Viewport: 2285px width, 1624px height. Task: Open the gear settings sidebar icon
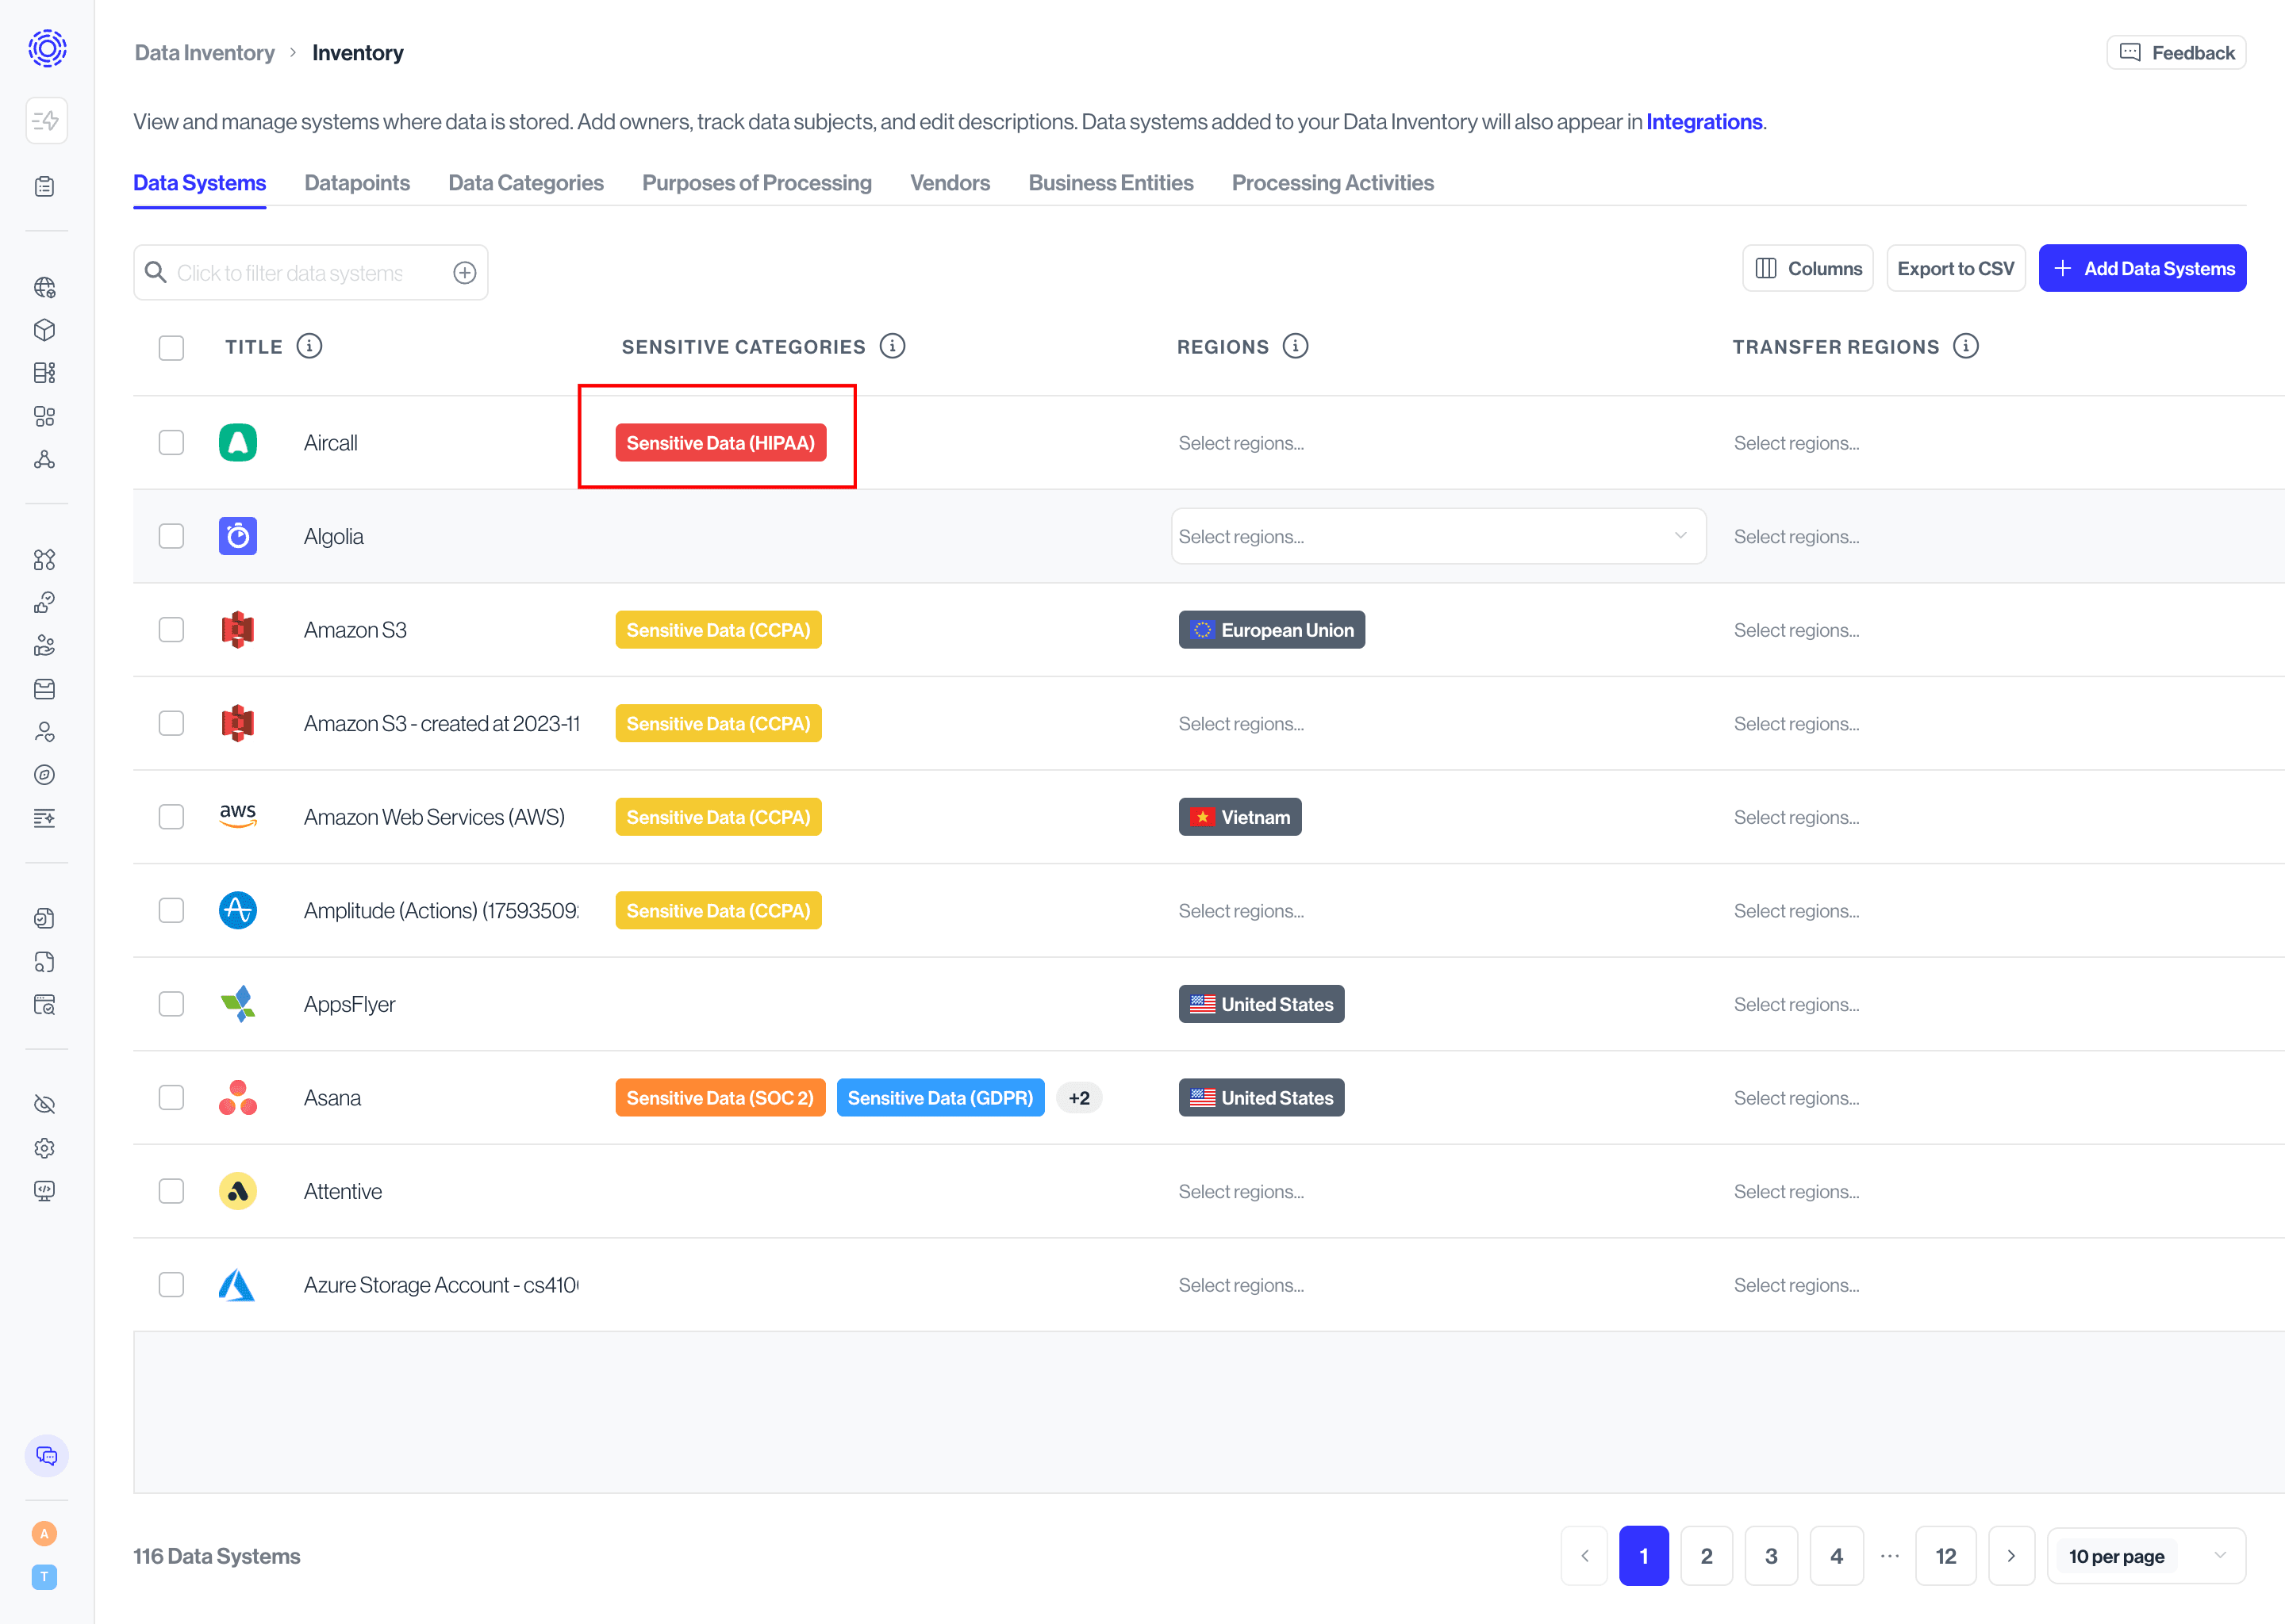(45, 1148)
